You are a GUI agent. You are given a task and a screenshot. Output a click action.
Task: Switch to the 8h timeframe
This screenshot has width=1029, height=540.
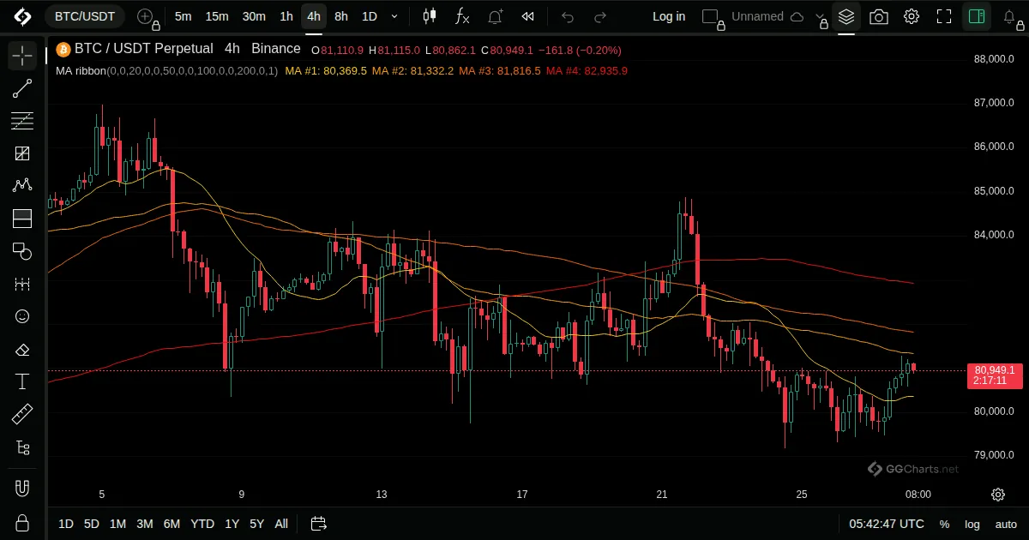click(x=341, y=16)
